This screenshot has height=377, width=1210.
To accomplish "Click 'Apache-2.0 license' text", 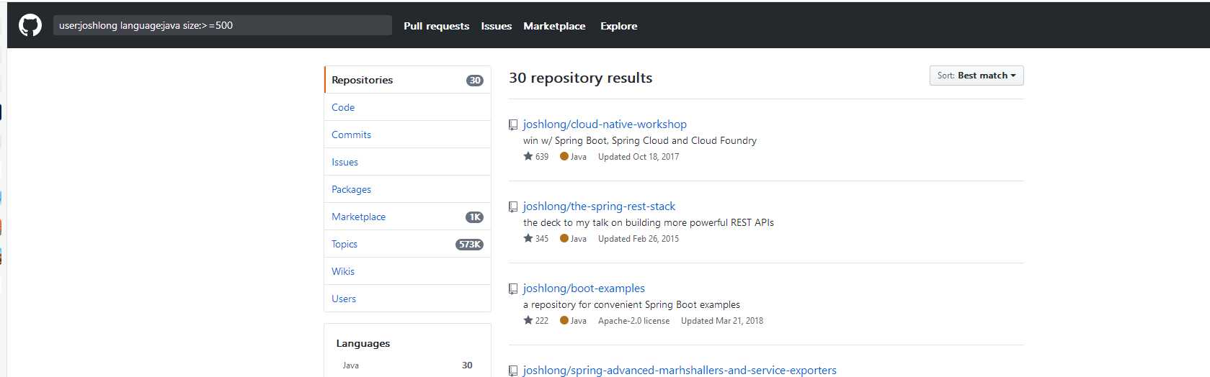I will (x=633, y=321).
